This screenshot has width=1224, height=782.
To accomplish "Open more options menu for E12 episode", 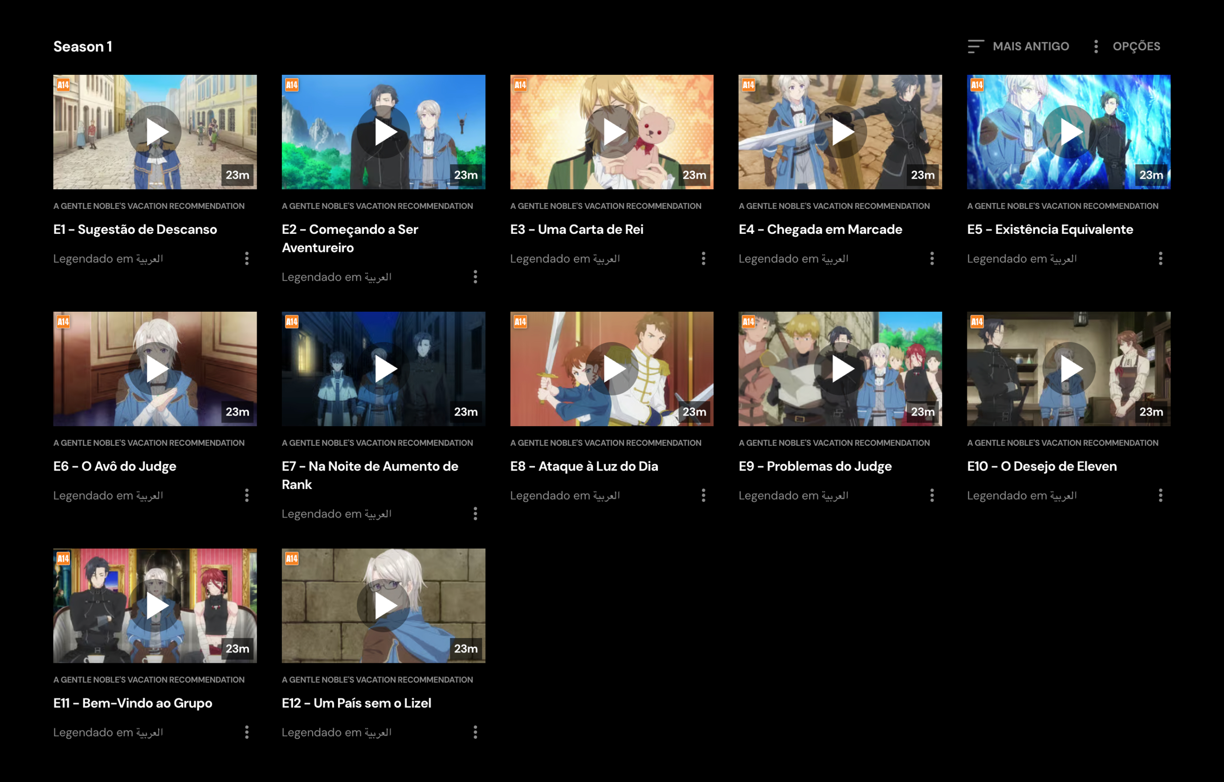I will click(x=475, y=732).
